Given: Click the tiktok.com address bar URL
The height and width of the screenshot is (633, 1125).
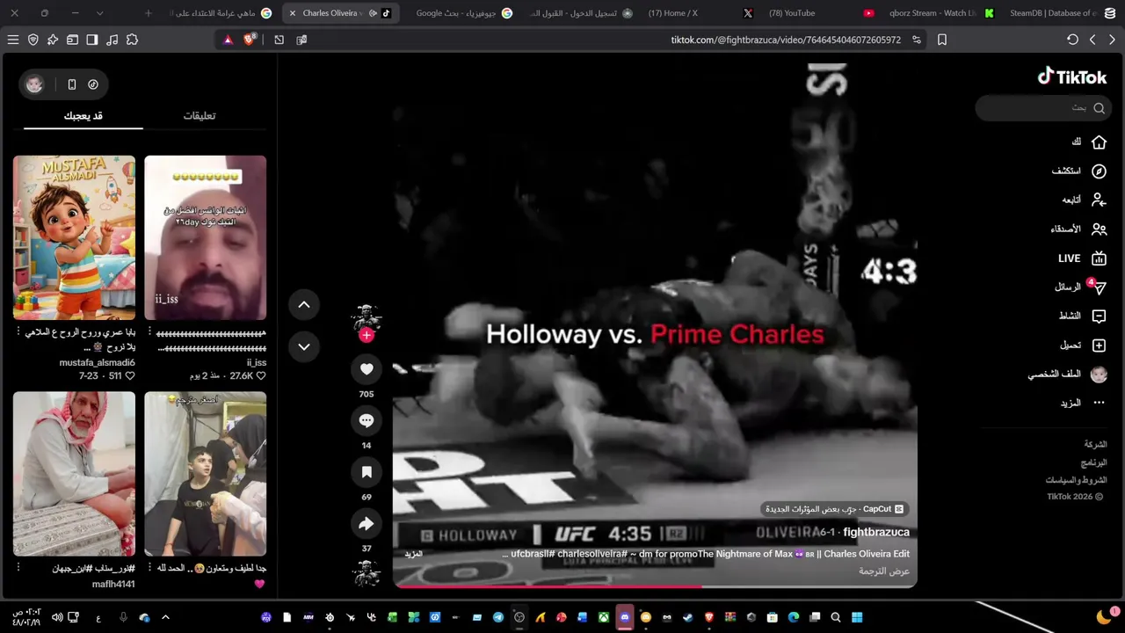Looking at the screenshot, I should (x=786, y=40).
